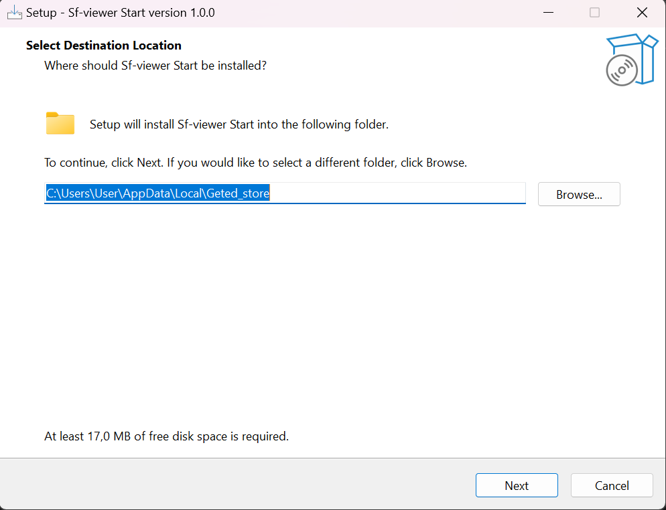Click inside the destination folder path field
Image resolution: width=666 pixels, height=510 pixels.
[x=157, y=193]
